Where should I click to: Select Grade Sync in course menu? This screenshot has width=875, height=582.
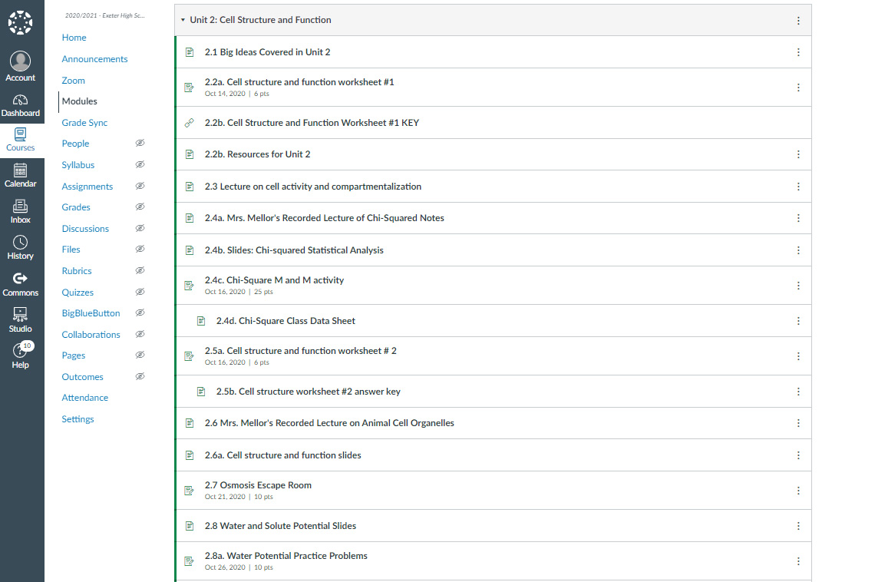click(84, 123)
